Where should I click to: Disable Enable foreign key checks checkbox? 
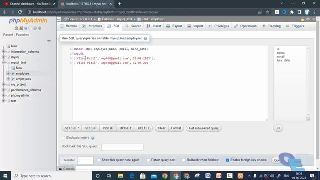point(227,160)
